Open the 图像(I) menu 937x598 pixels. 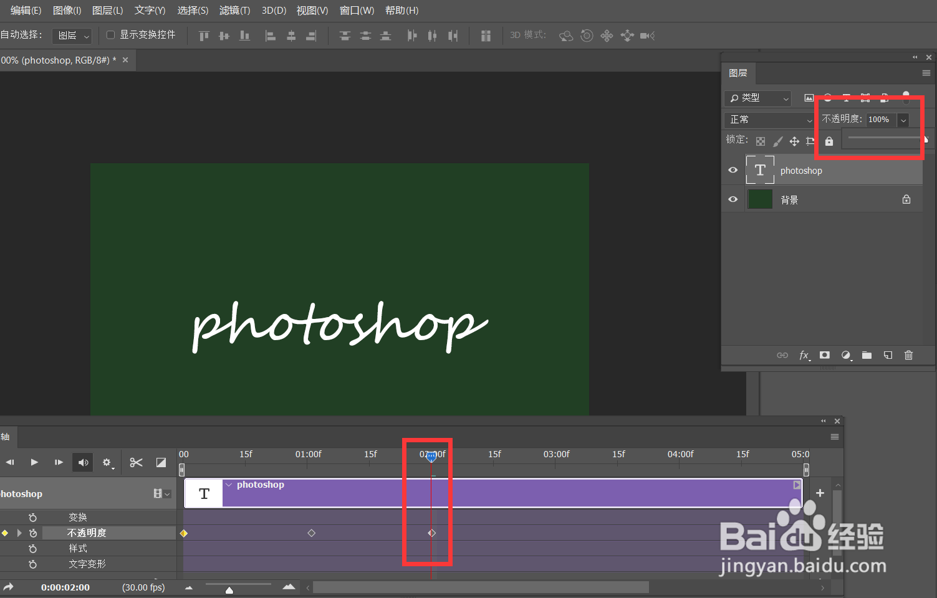67,11
